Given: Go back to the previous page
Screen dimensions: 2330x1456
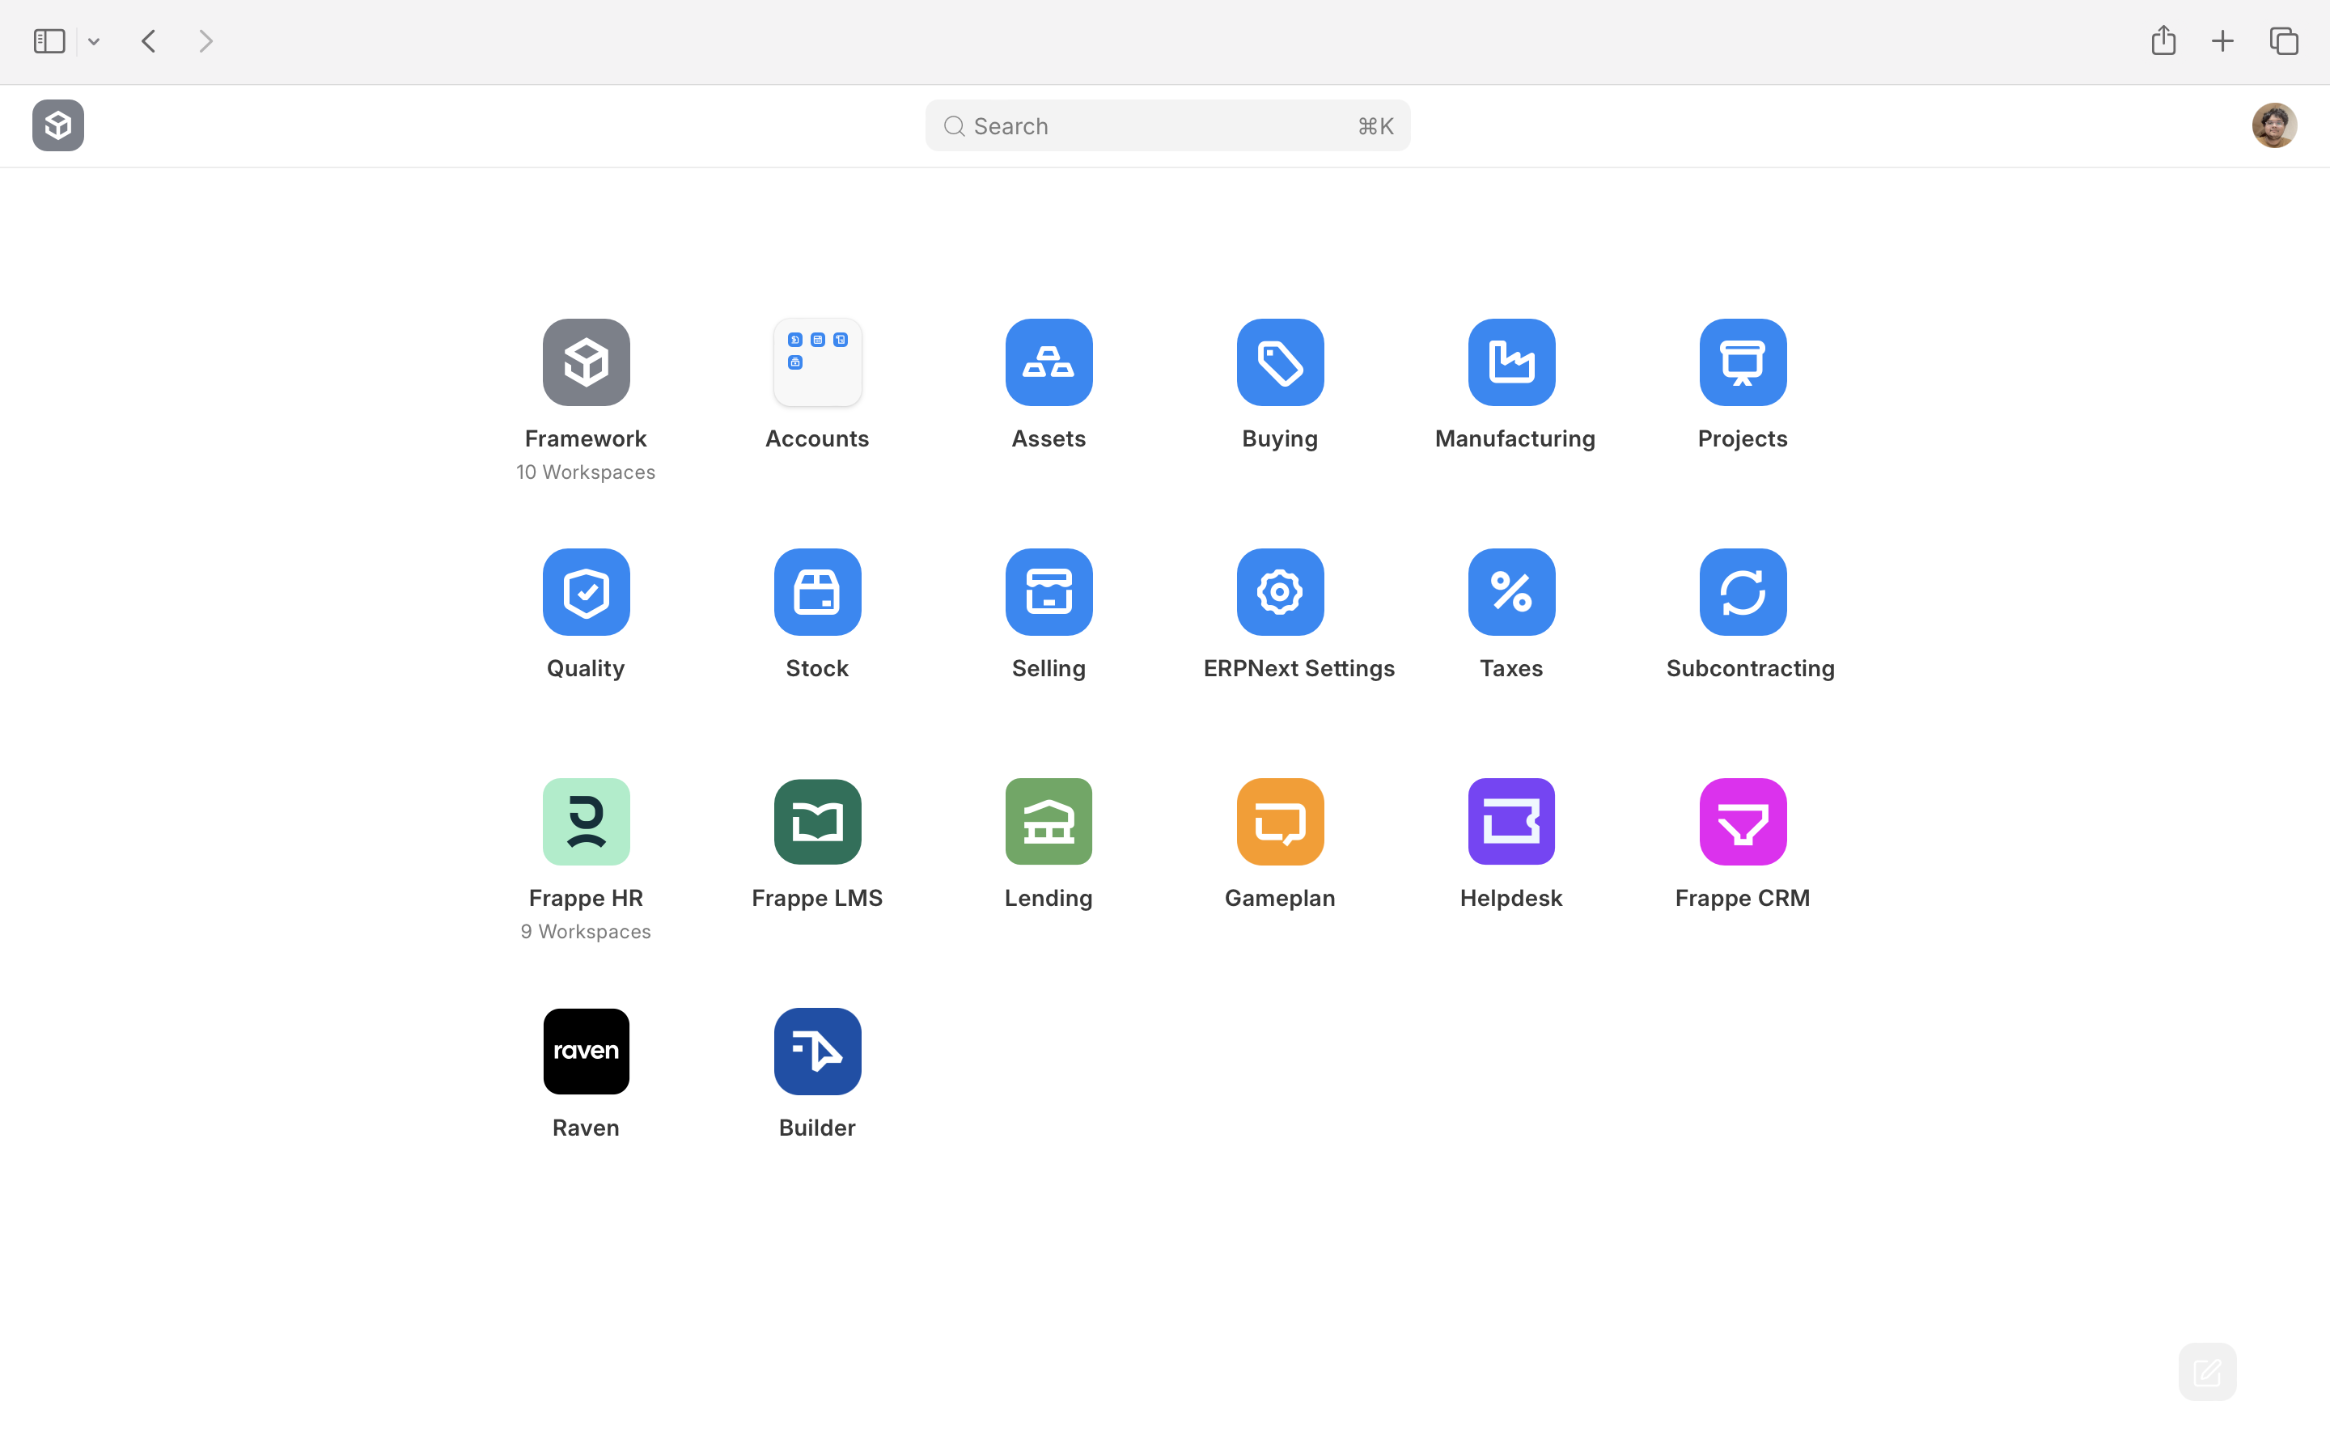Looking at the screenshot, I should coord(148,41).
